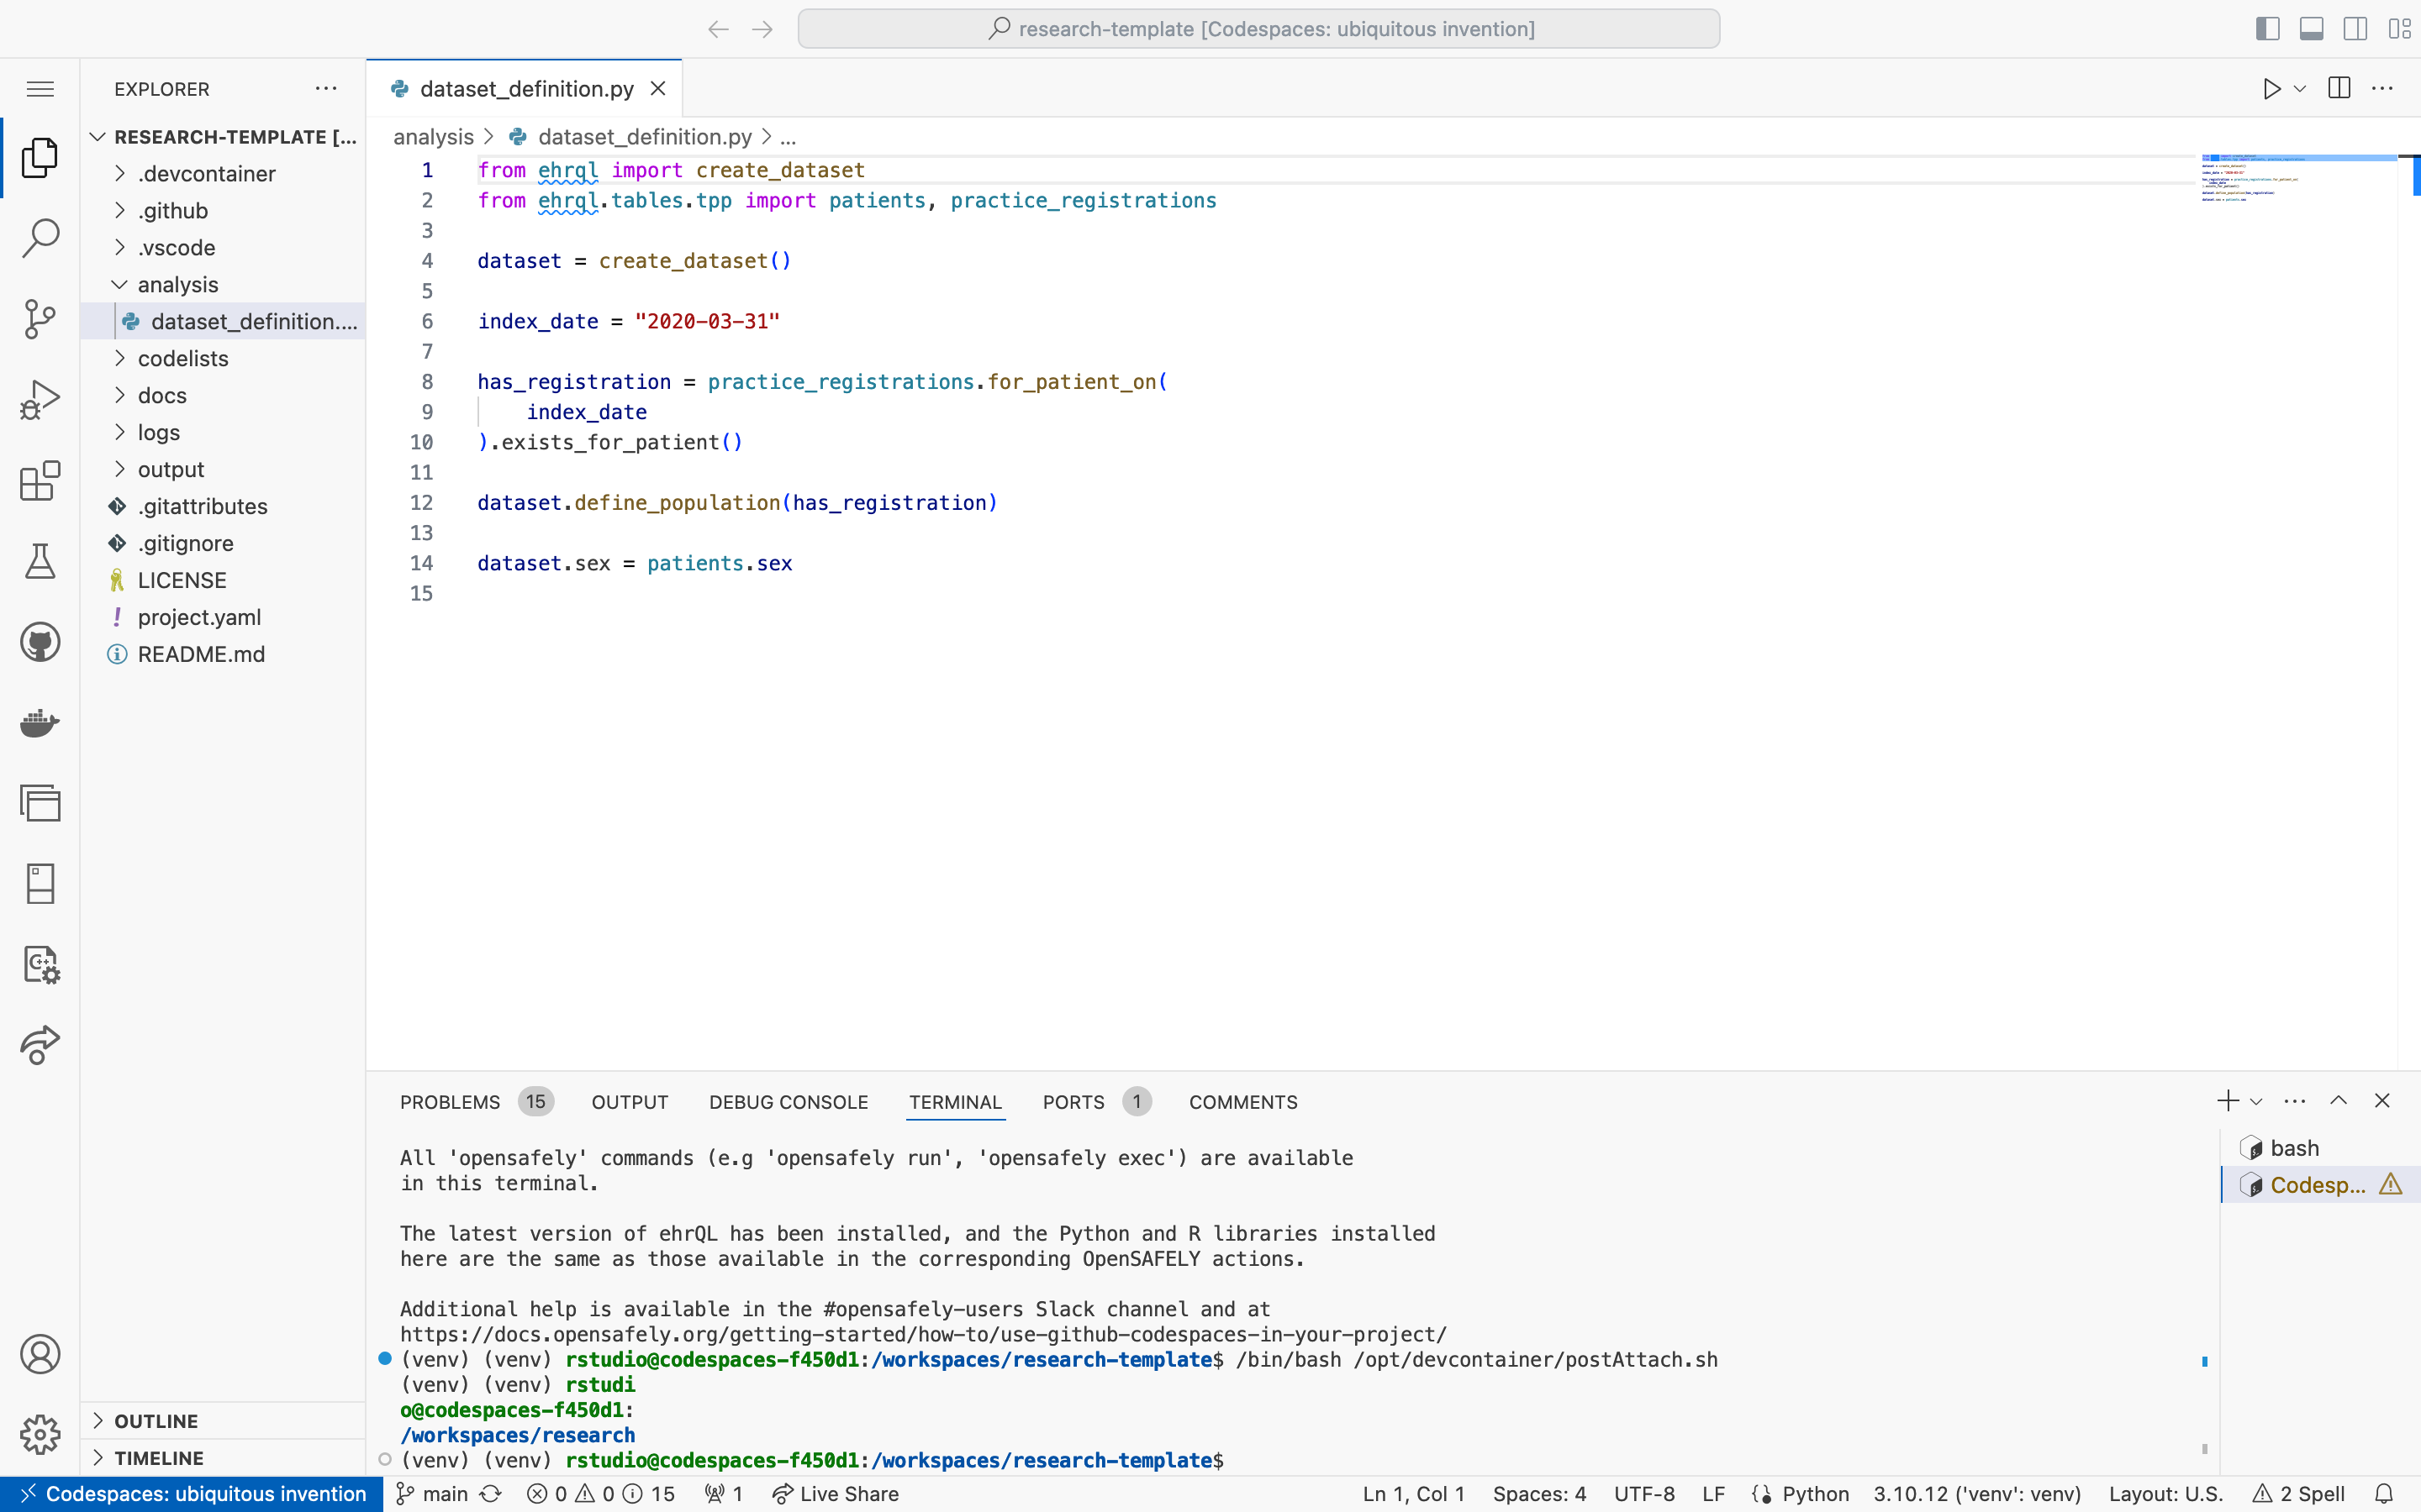
Task: Toggle Secondary Side Bar visibility
Action: (x=2356, y=29)
